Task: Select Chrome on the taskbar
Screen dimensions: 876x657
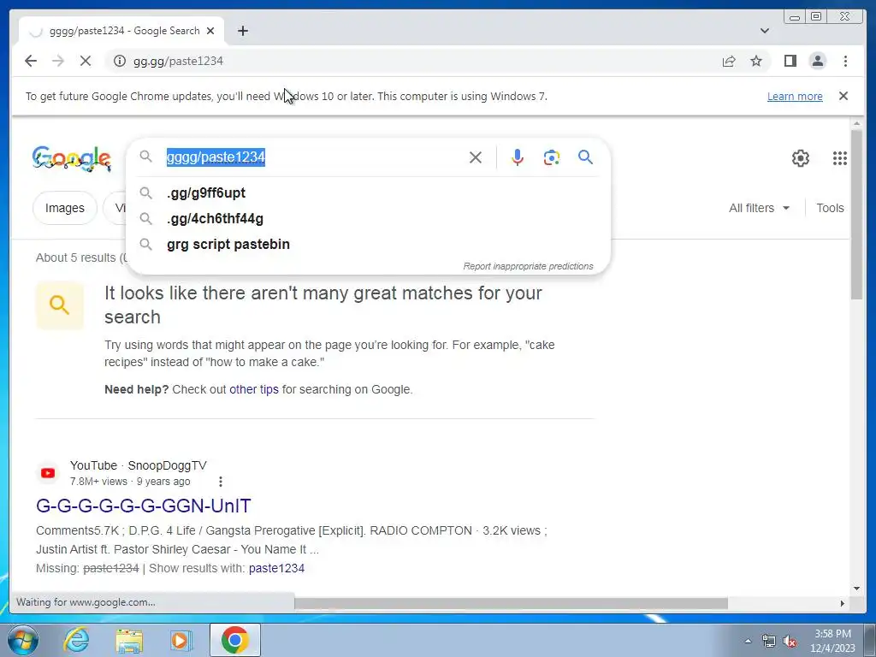Action: [234, 640]
